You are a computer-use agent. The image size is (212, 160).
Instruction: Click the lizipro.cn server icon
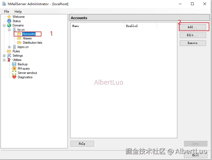pyautogui.click(x=14, y=47)
